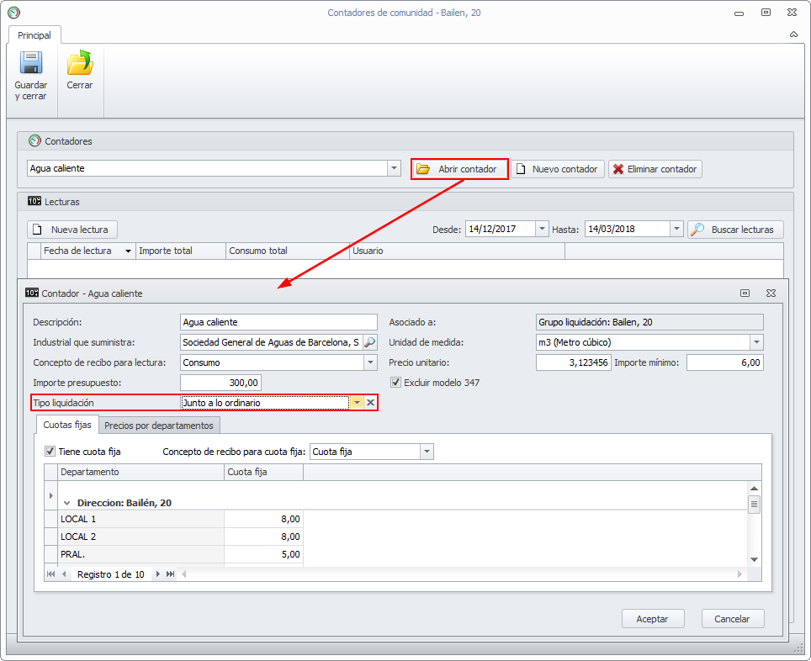Open the selected counter with Abrir contador

tap(459, 169)
